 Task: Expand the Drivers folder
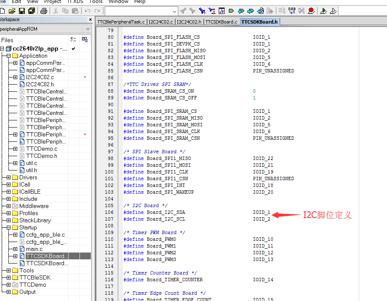tap(9, 178)
